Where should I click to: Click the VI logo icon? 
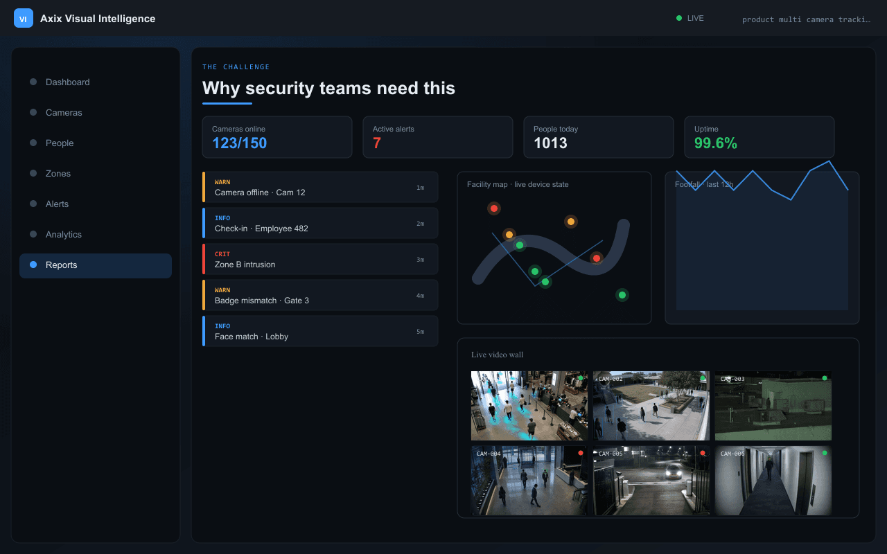24,18
